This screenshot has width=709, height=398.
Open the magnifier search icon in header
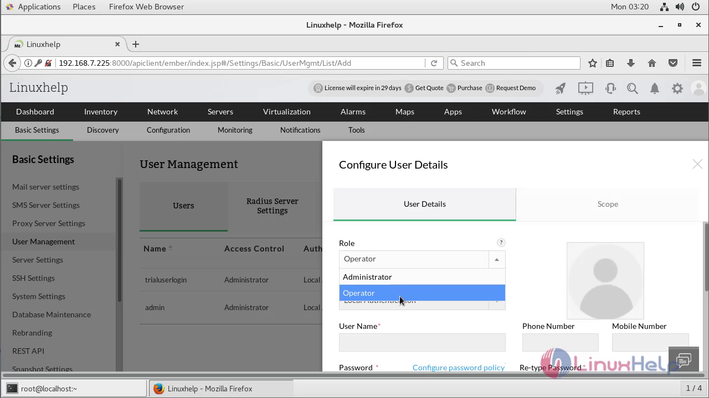click(633, 88)
